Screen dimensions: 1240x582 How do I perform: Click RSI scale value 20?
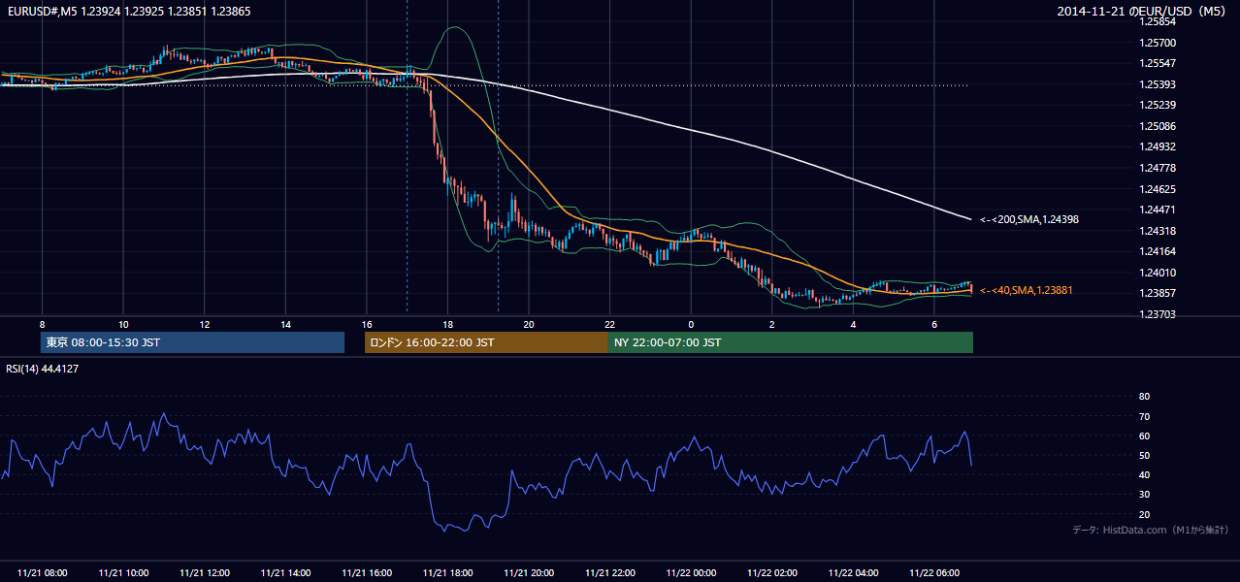(1144, 514)
